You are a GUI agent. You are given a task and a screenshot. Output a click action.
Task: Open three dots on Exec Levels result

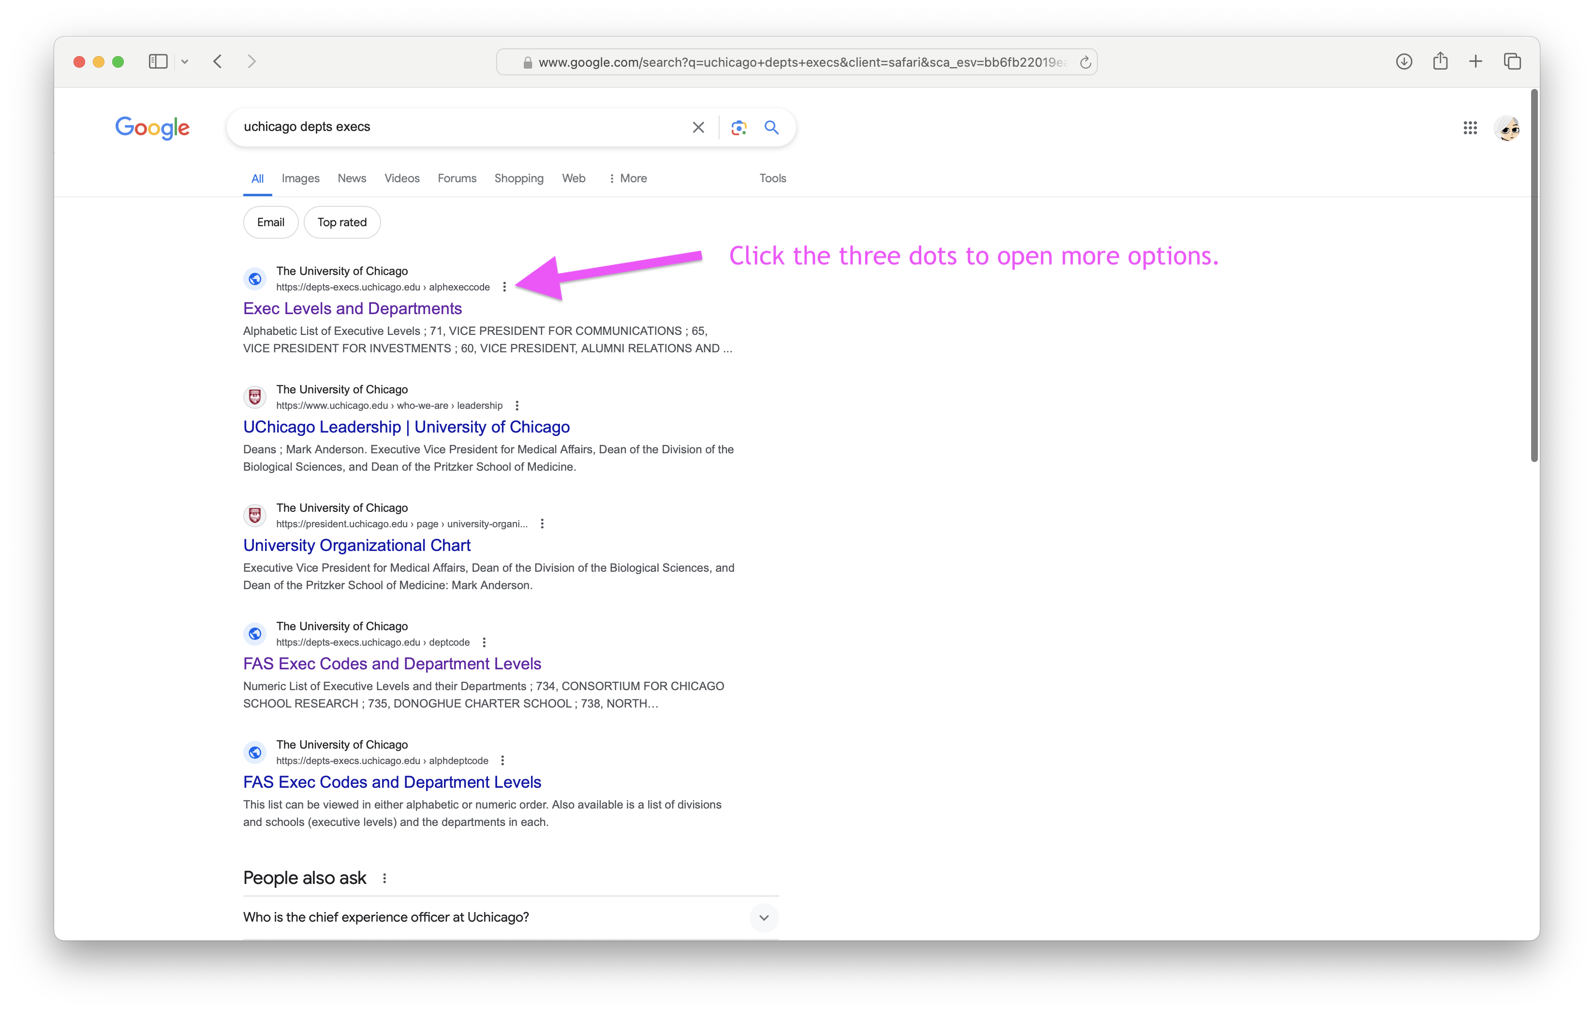[504, 287]
